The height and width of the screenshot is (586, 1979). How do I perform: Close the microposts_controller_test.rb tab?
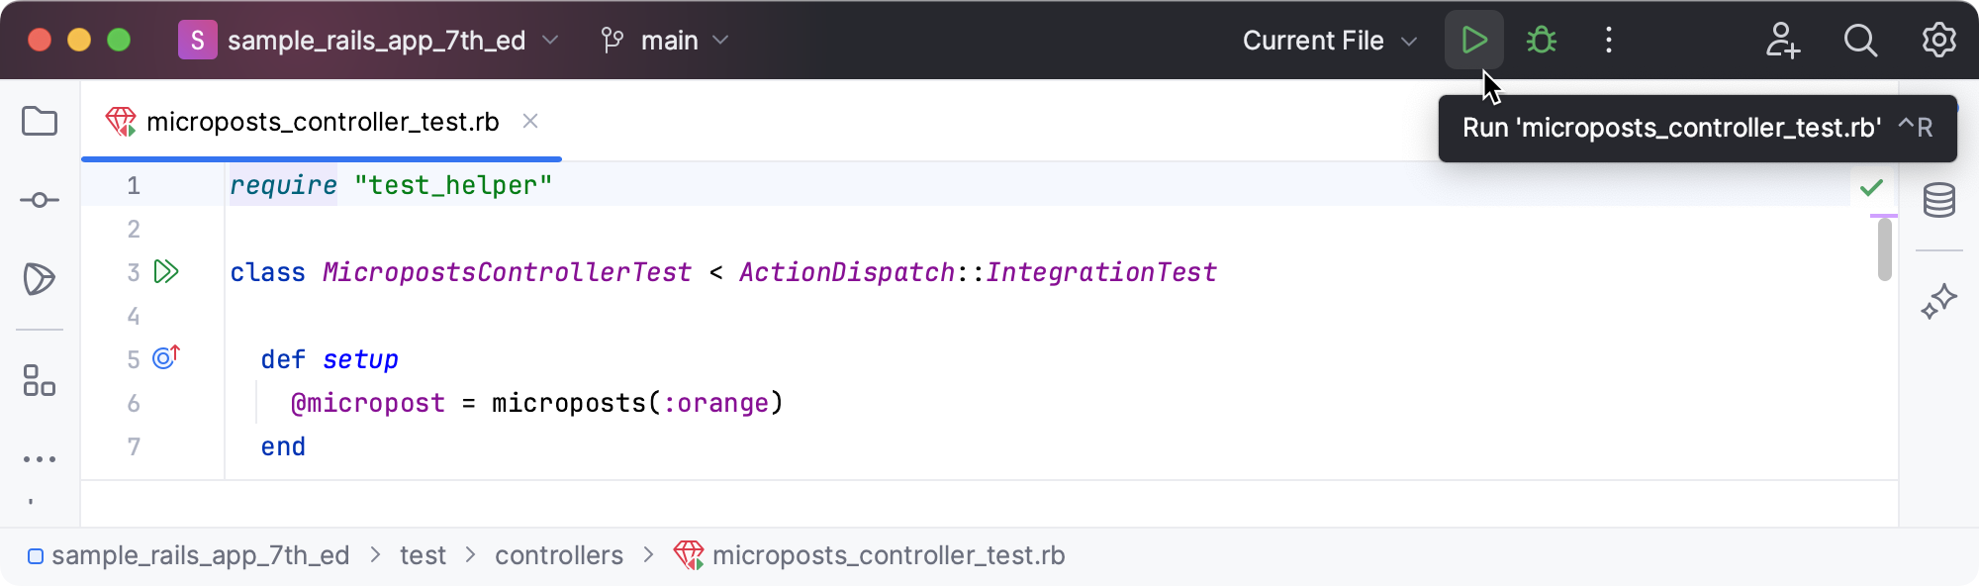[x=530, y=121]
